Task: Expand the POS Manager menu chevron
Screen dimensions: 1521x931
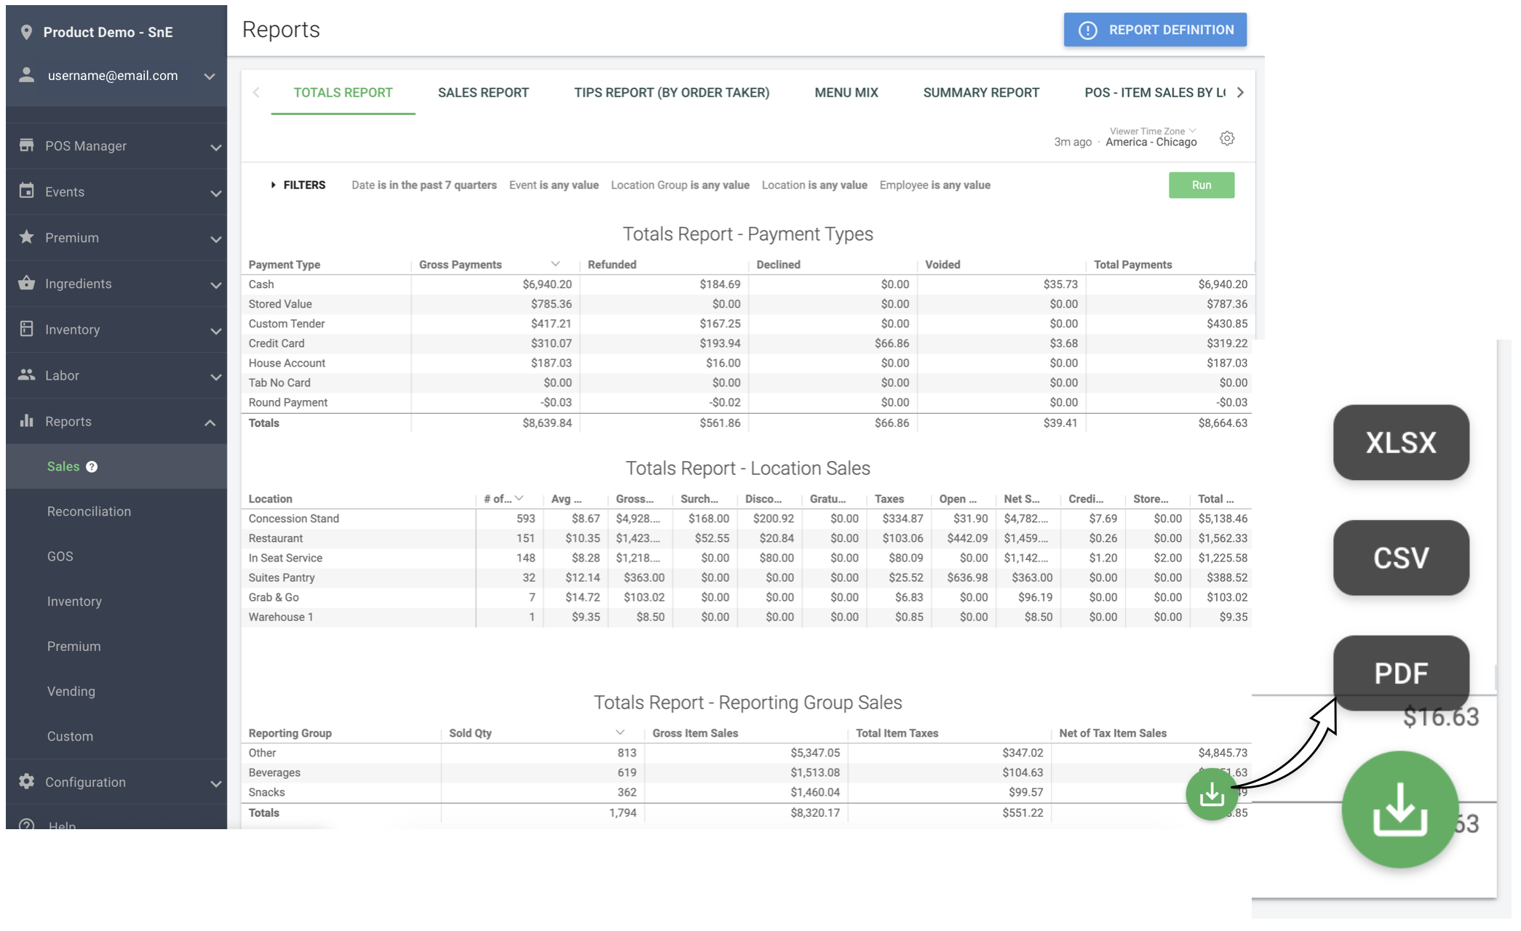Action: (x=216, y=147)
